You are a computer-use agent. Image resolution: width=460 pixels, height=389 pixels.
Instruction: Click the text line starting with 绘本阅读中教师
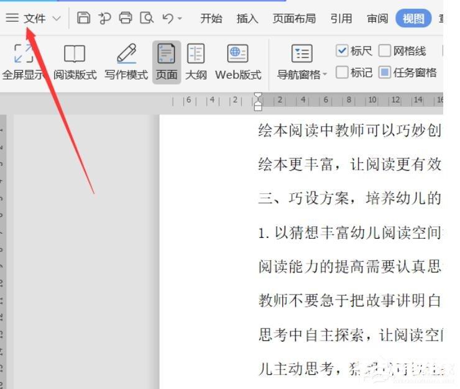(350, 130)
